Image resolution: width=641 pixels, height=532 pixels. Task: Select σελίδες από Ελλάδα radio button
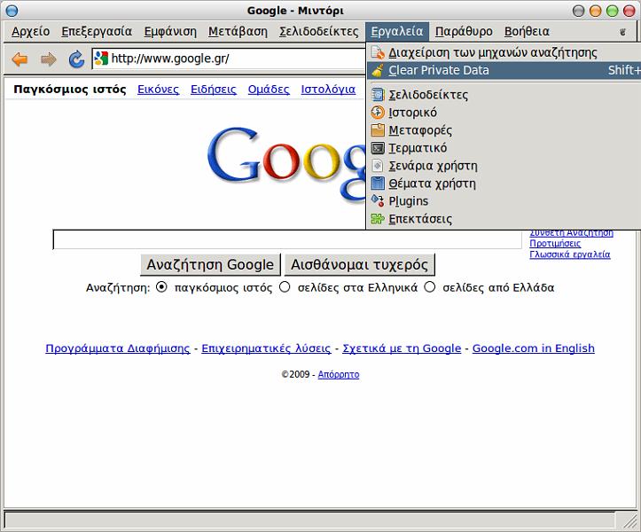click(x=430, y=287)
